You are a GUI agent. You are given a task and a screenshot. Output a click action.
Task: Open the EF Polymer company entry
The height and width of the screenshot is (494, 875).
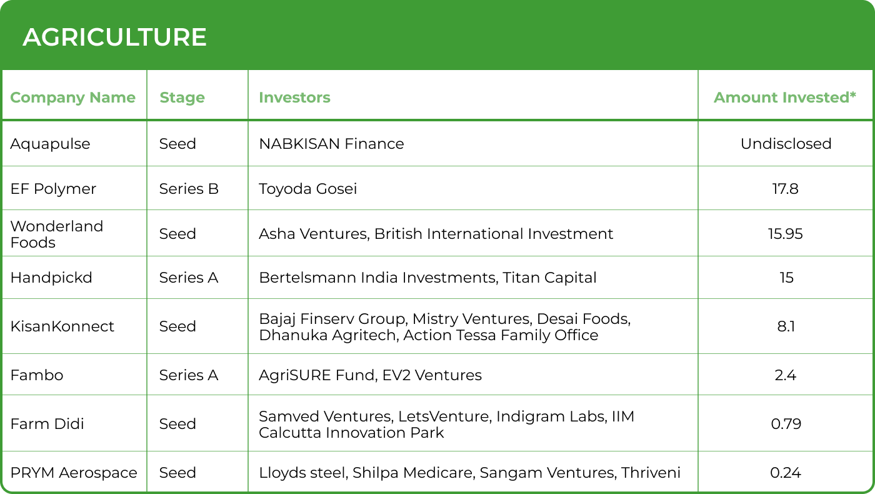click(x=53, y=189)
